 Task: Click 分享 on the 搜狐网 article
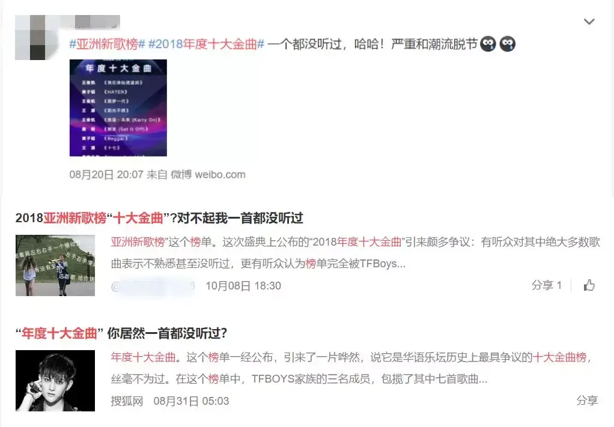tap(587, 401)
